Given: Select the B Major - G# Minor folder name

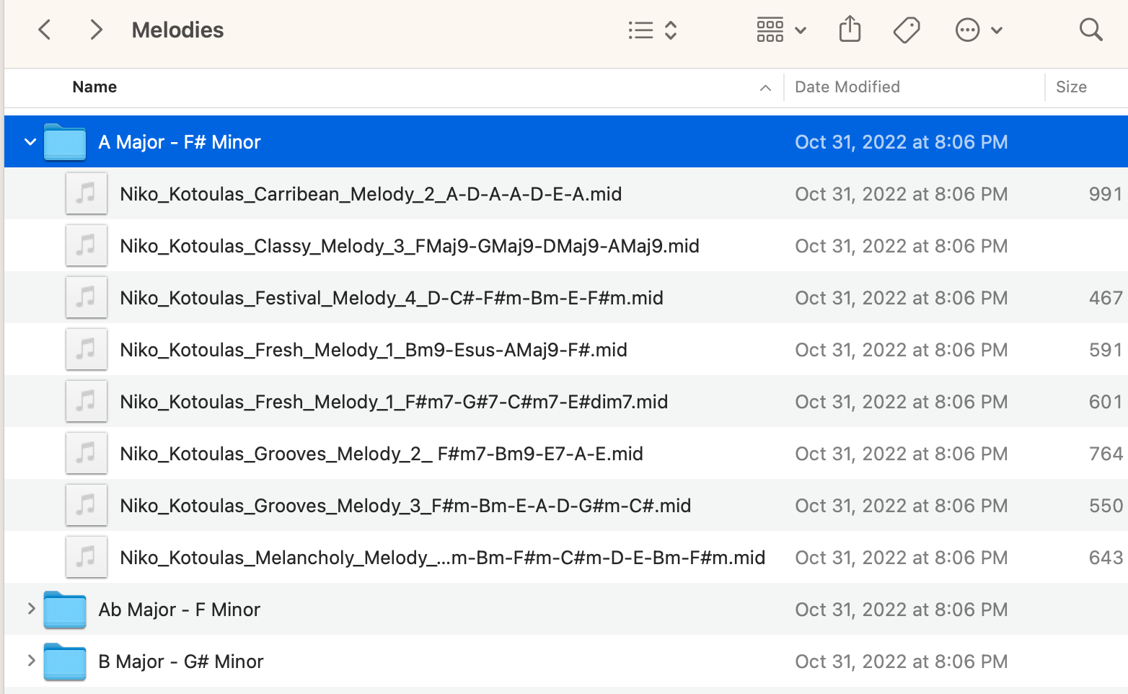Looking at the screenshot, I should coord(181,662).
